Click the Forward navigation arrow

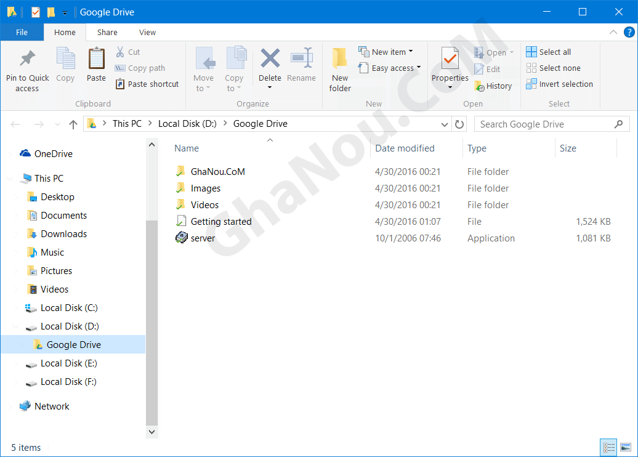tap(39, 124)
